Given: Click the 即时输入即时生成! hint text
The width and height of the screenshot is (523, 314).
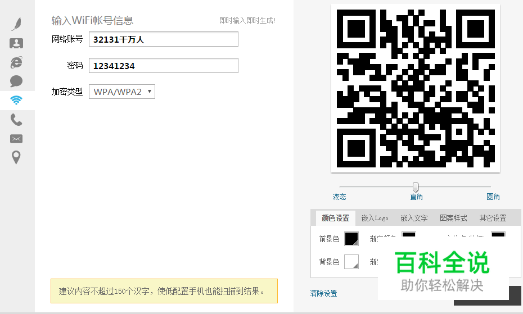Looking at the screenshot, I should (247, 20).
